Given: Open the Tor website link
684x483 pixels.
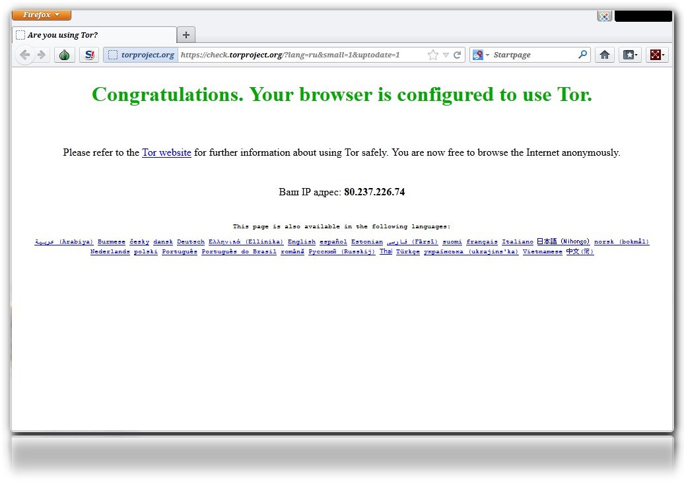Looking at the screenshot, I should coord(166,152).
